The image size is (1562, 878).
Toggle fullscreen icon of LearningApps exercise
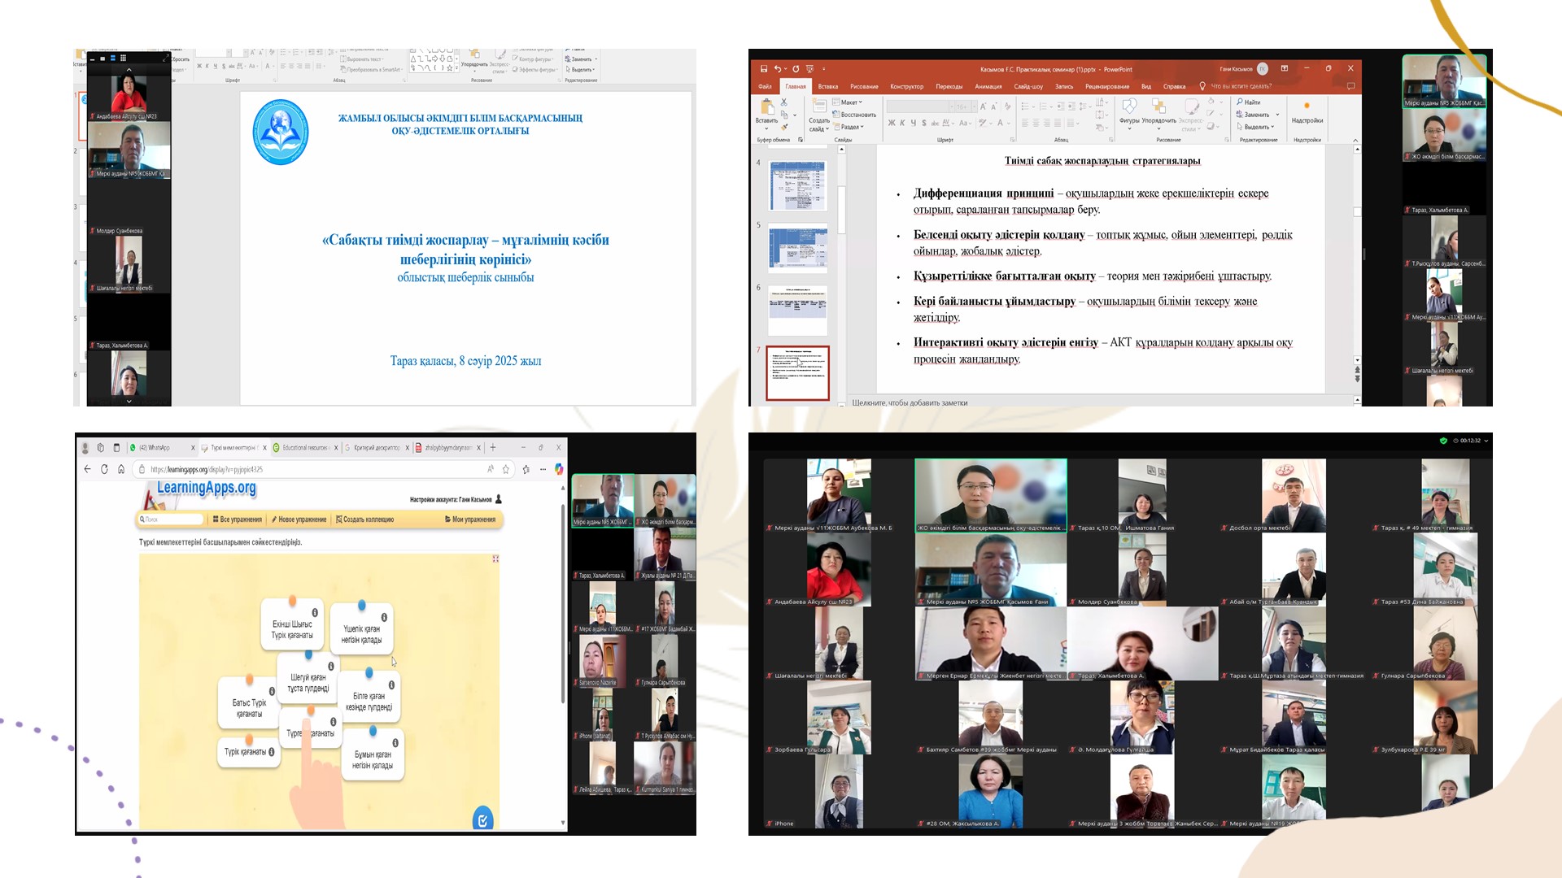coord(495,559)
